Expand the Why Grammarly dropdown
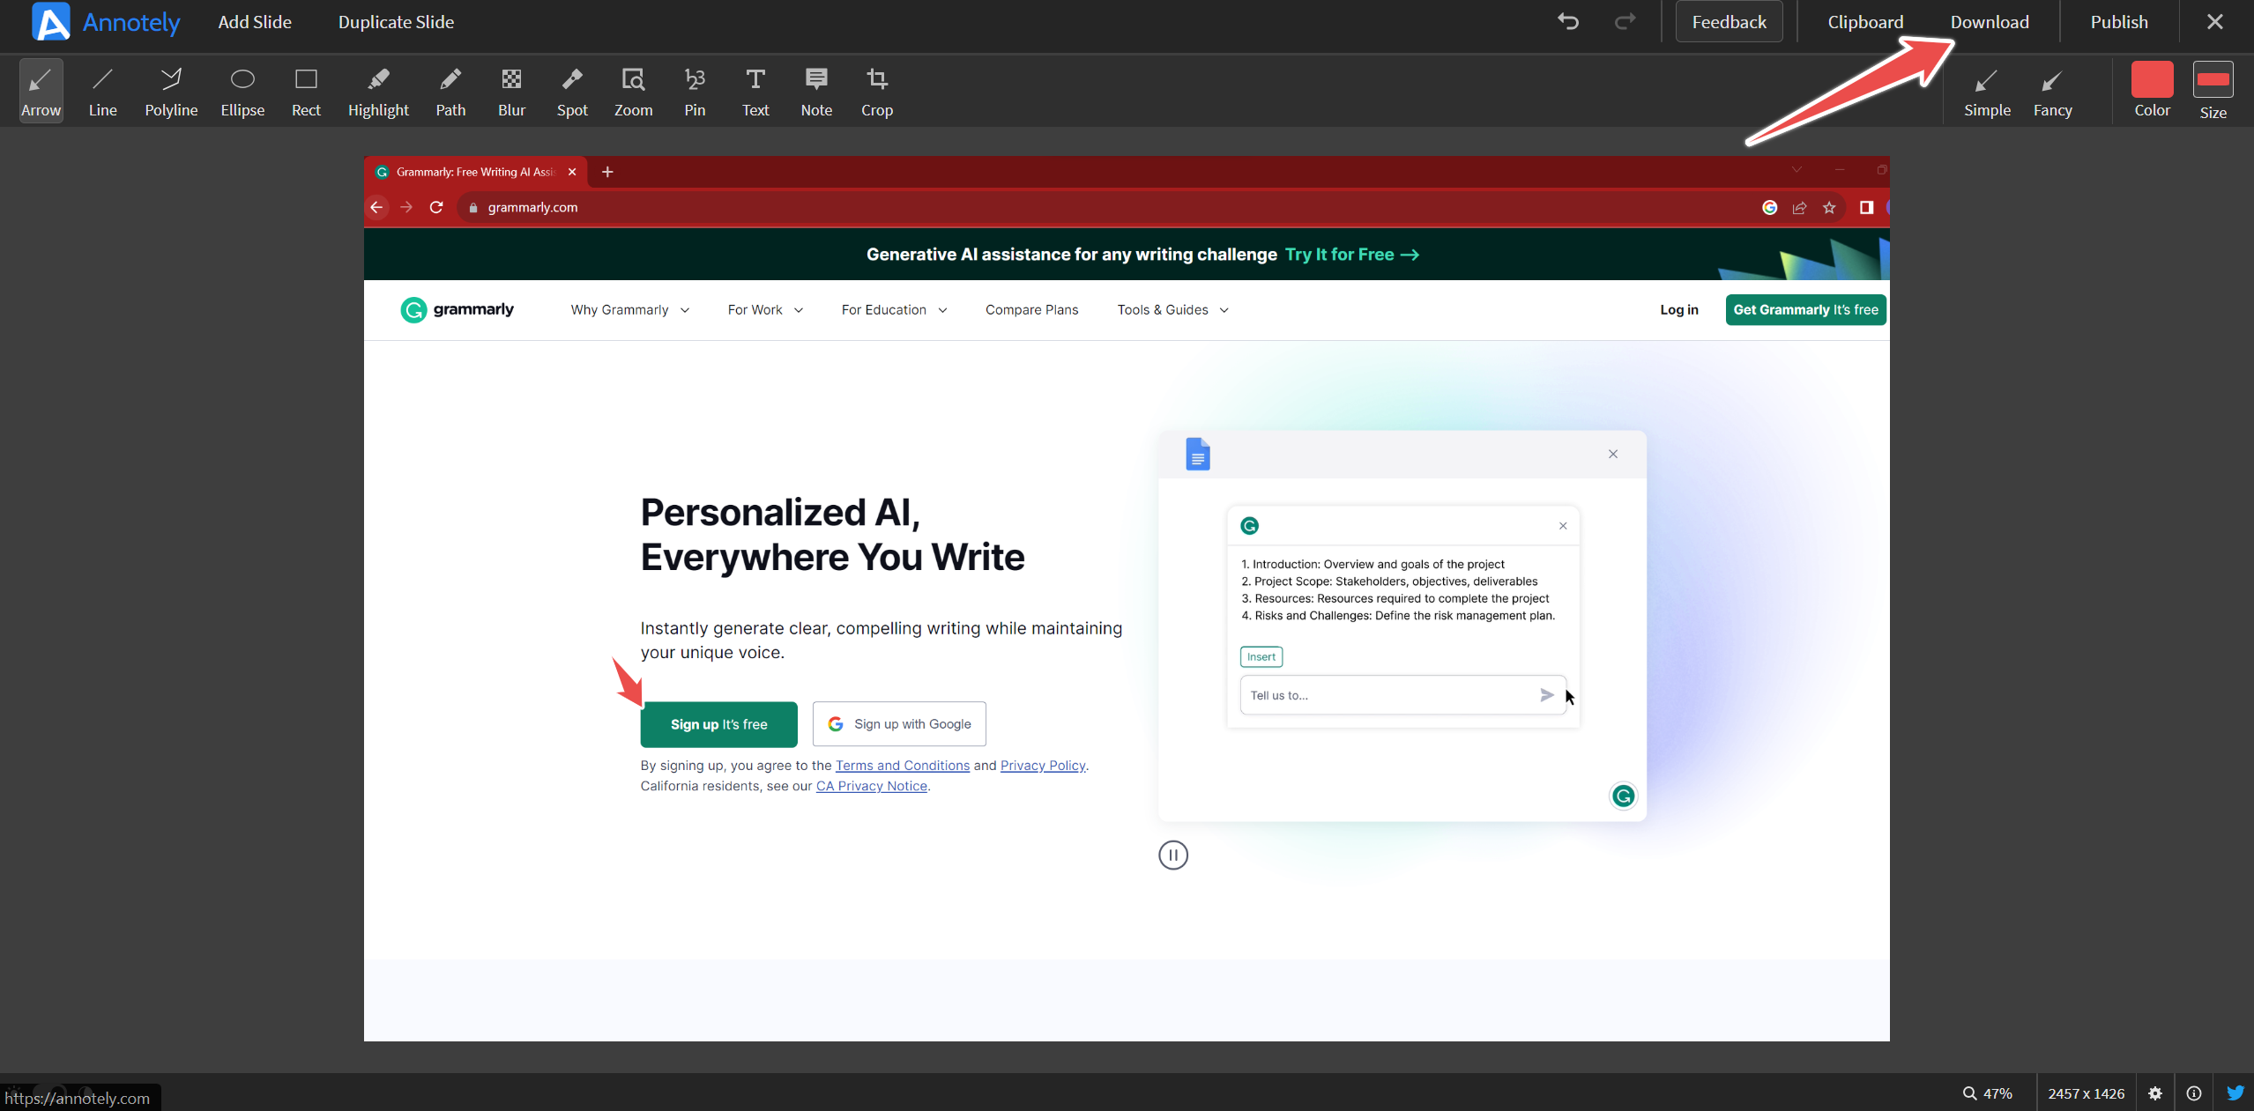This screenshot has height=1111, width=2254. 629,310
